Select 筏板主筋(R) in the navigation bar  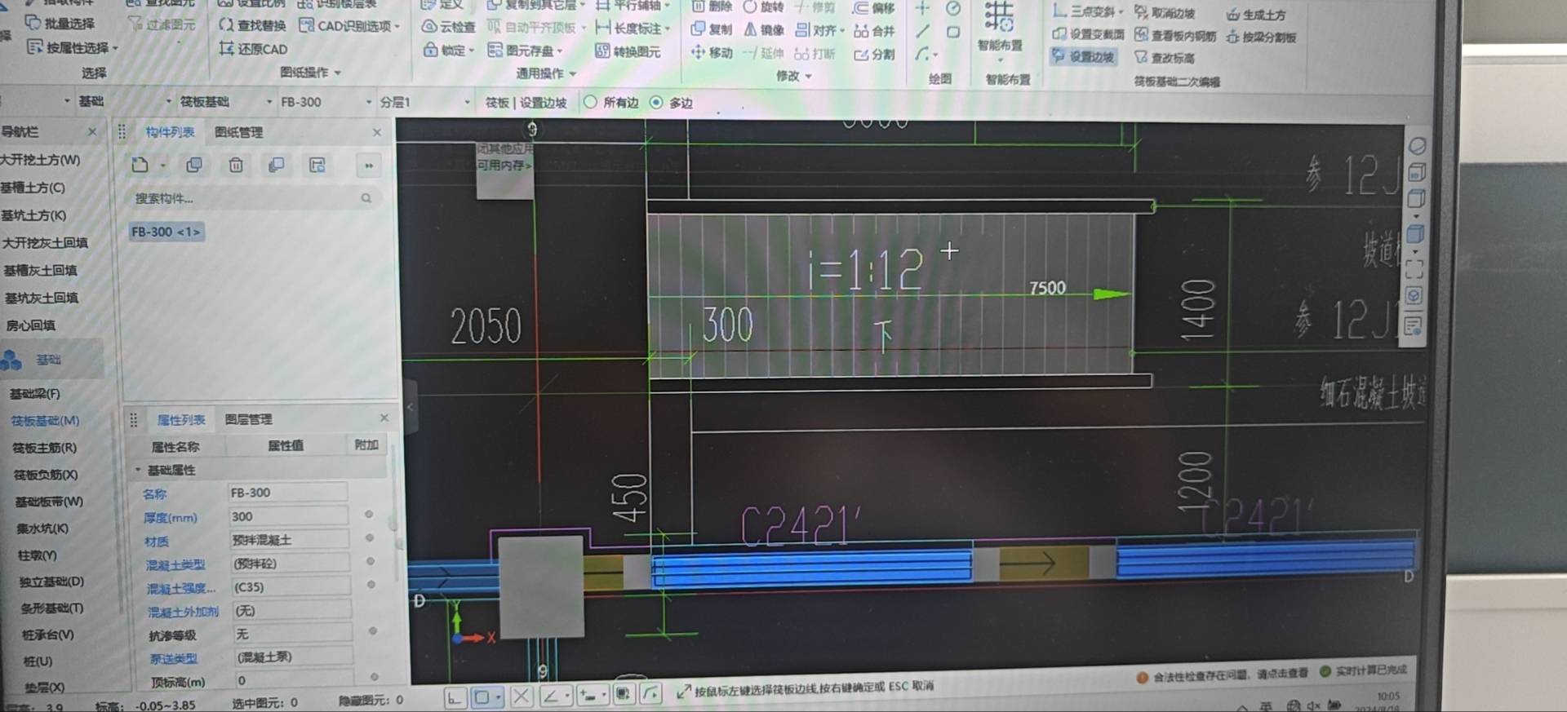pyautogui.click(x=44, y=448)
